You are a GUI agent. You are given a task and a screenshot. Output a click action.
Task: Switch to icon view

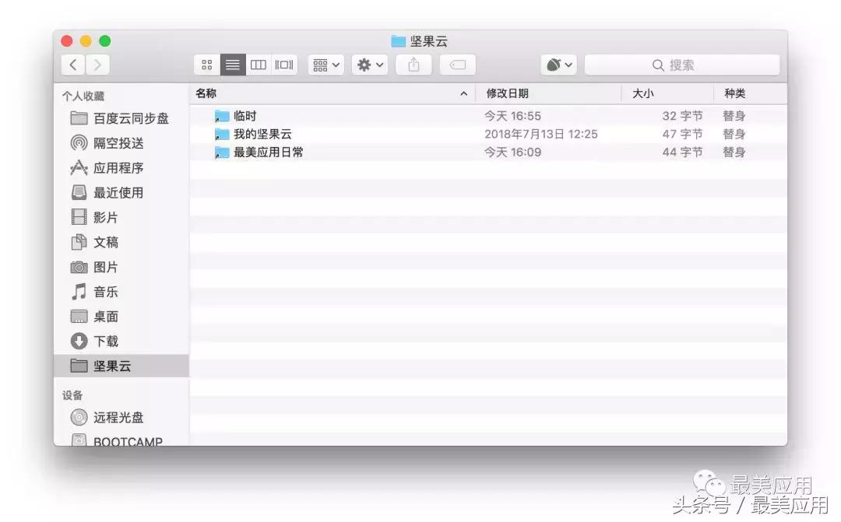[207, 65]
